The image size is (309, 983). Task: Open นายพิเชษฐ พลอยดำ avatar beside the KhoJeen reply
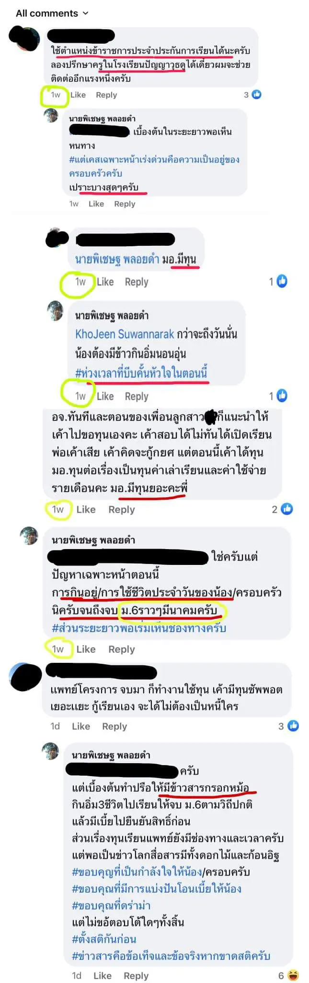[x=56, y=311]
